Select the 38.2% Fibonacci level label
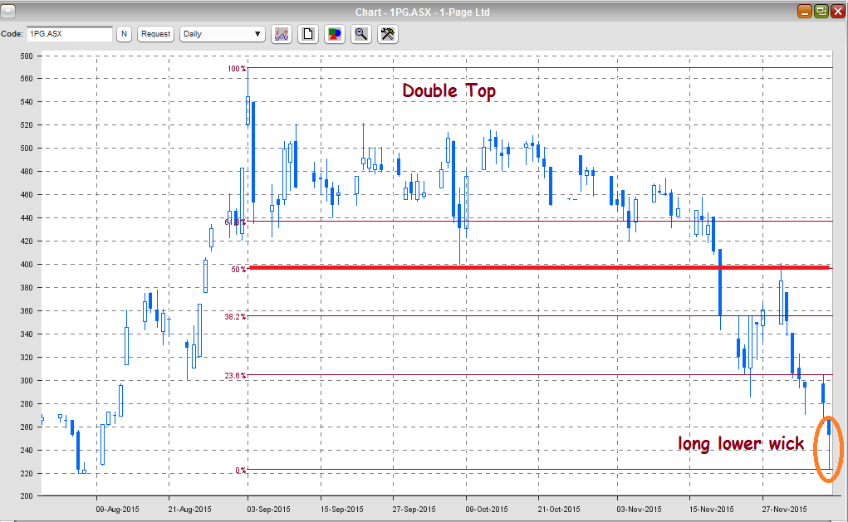 235,317
